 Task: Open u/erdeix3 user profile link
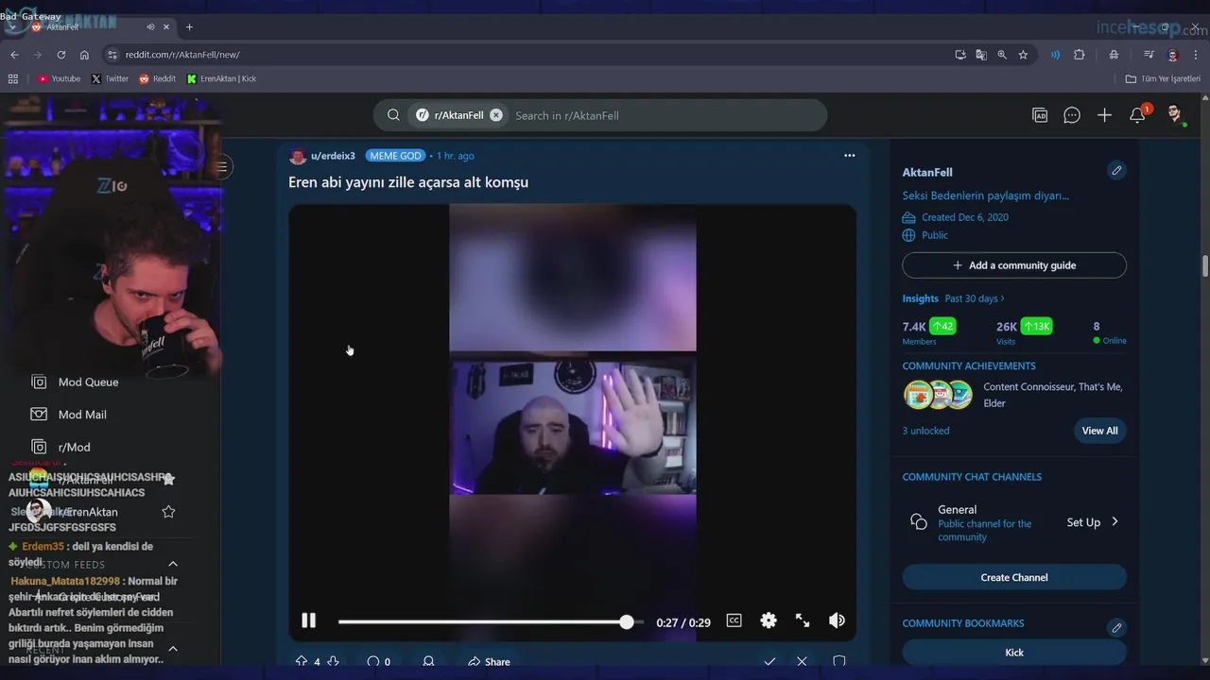pyautogui.click(x=333, y=156)
